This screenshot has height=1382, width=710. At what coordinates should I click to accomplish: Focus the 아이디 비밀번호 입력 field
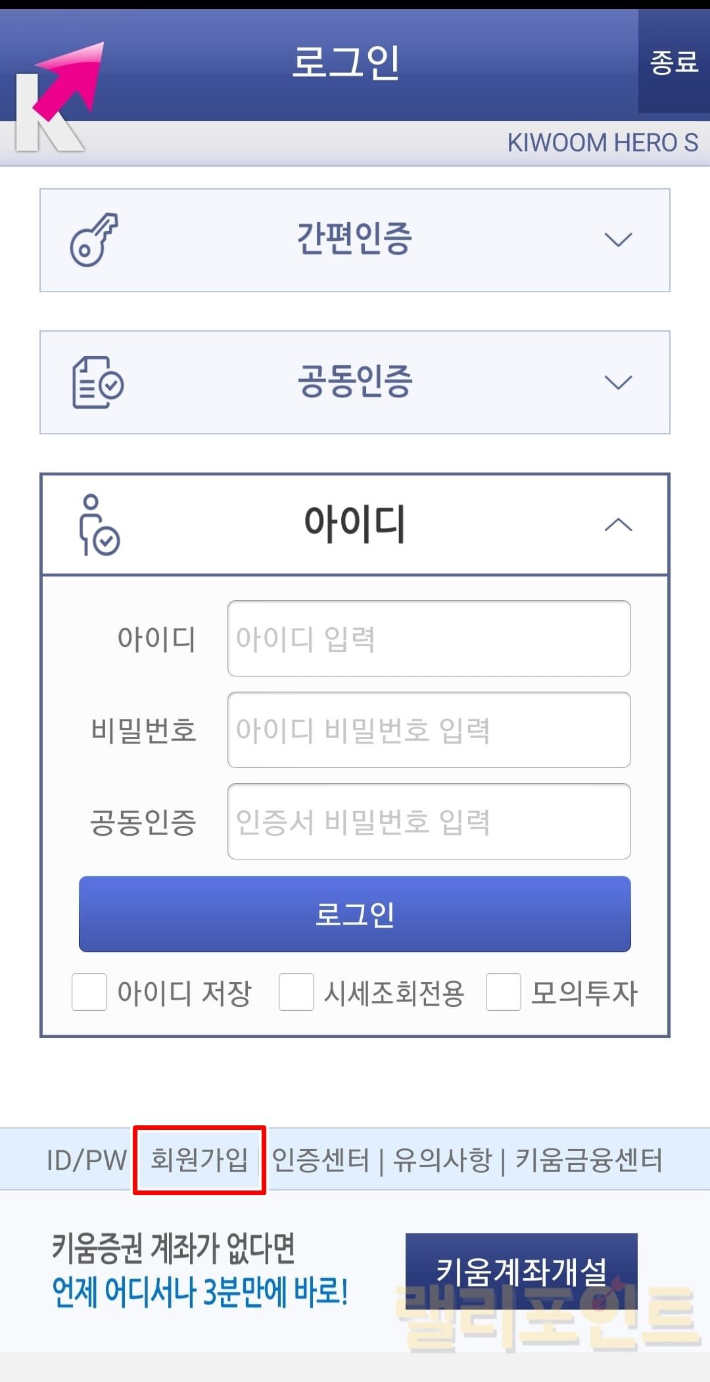tap(429, 730)
